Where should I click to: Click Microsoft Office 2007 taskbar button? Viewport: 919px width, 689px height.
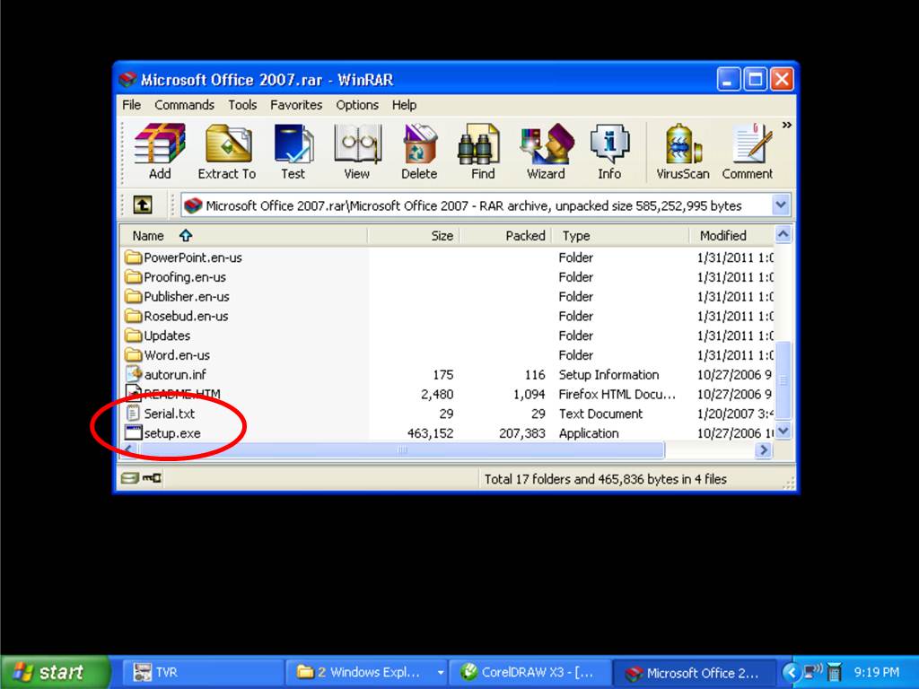click(694, 672)
